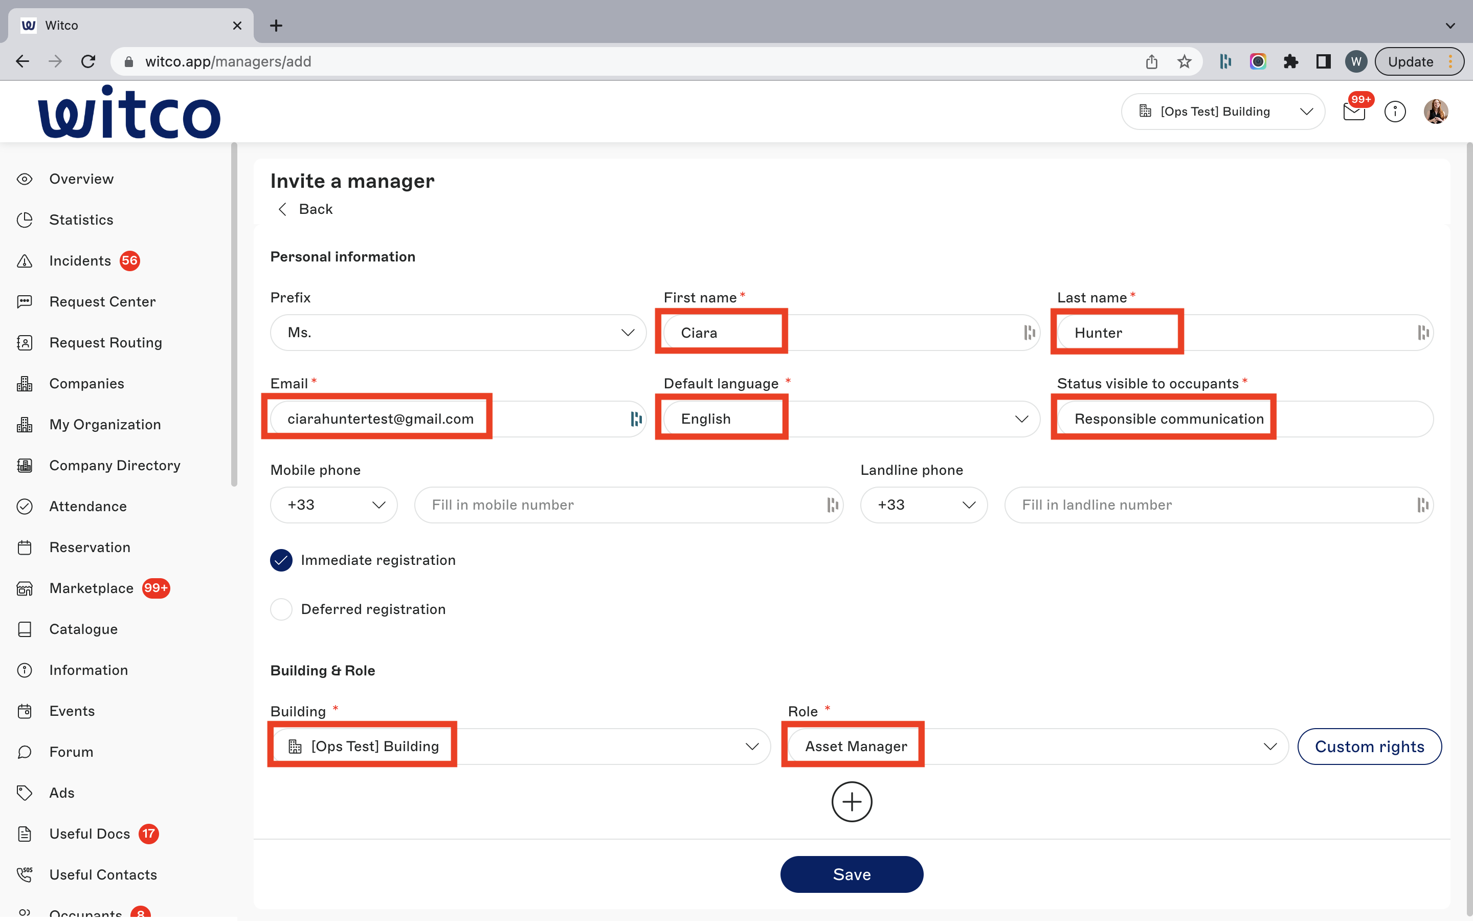1473x921 pixels.
Task: Bookmark this page with the star icon
Action: [1184, 61]
